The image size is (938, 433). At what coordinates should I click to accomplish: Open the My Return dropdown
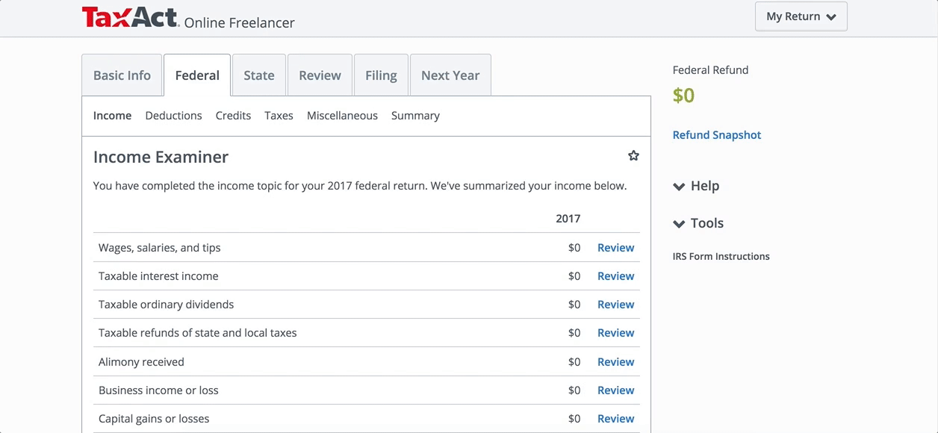(801, 16)
